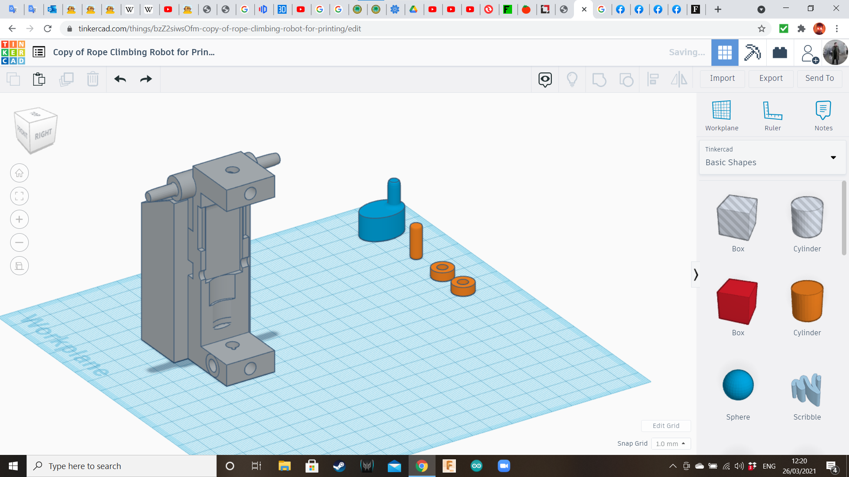Image resolution: width=849 pixels, height=477 pixels.
Task: Click the Undo arrow icon
Action: (x=120, y=79)
